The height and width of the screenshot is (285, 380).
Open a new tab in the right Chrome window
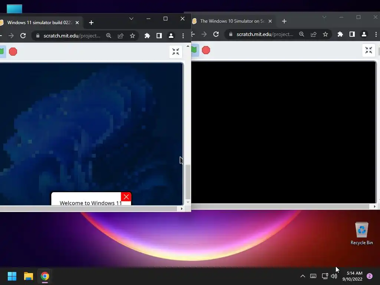click(284, 21)
